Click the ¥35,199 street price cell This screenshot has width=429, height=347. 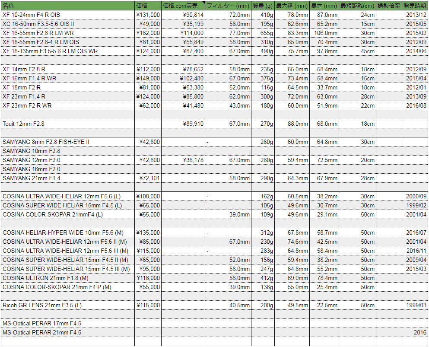pos(183,24)
